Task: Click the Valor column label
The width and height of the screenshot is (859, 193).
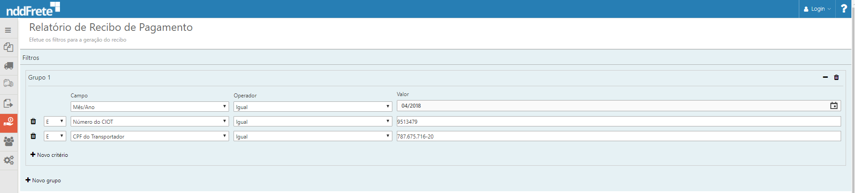Action: [x=403, y=94]
